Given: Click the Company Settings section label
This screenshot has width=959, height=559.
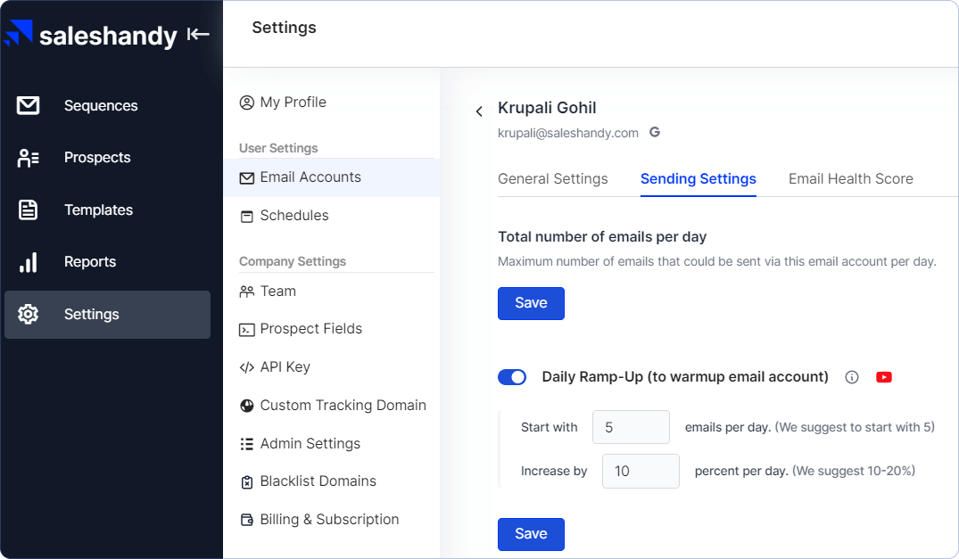Looking at the screenshot, I should pos(293,261).
